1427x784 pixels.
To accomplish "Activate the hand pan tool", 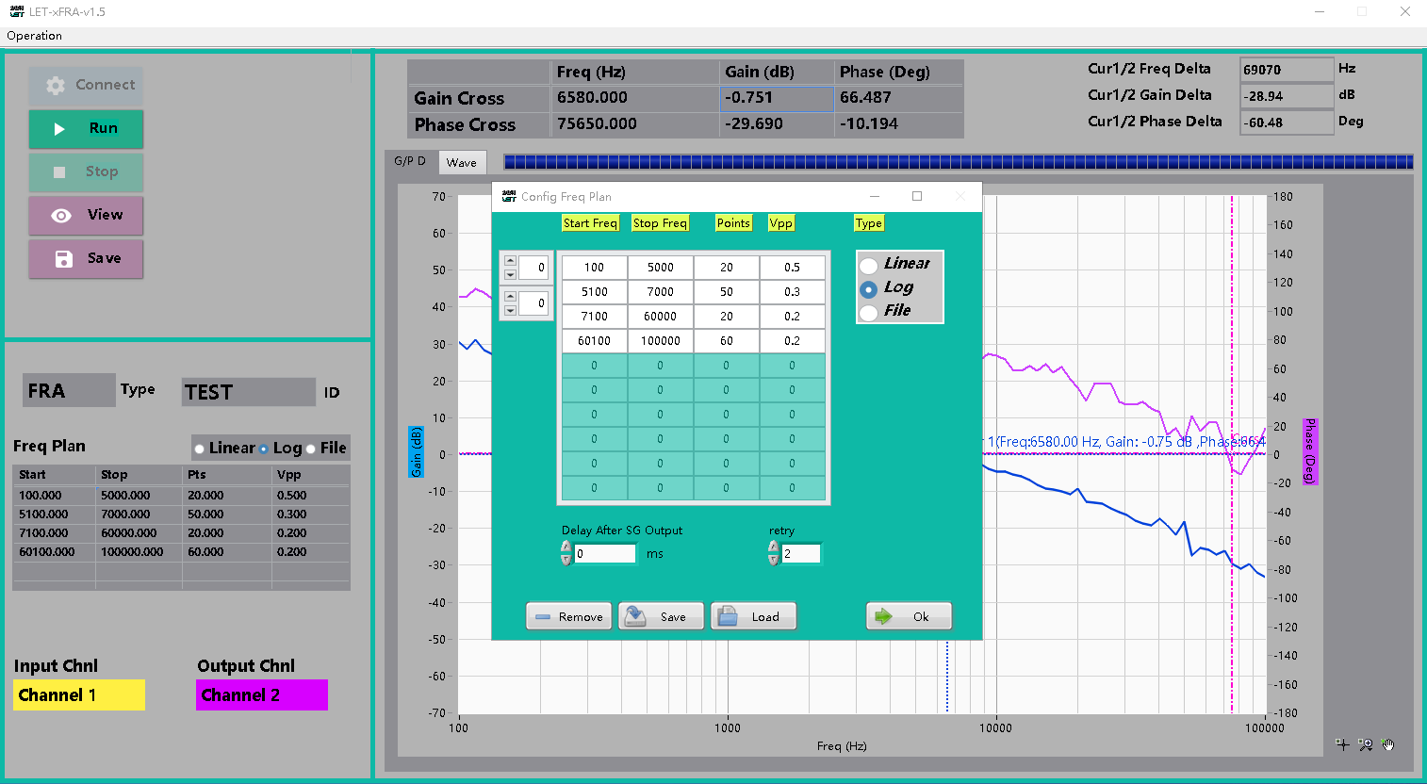I will click(x=1388, y=744).
